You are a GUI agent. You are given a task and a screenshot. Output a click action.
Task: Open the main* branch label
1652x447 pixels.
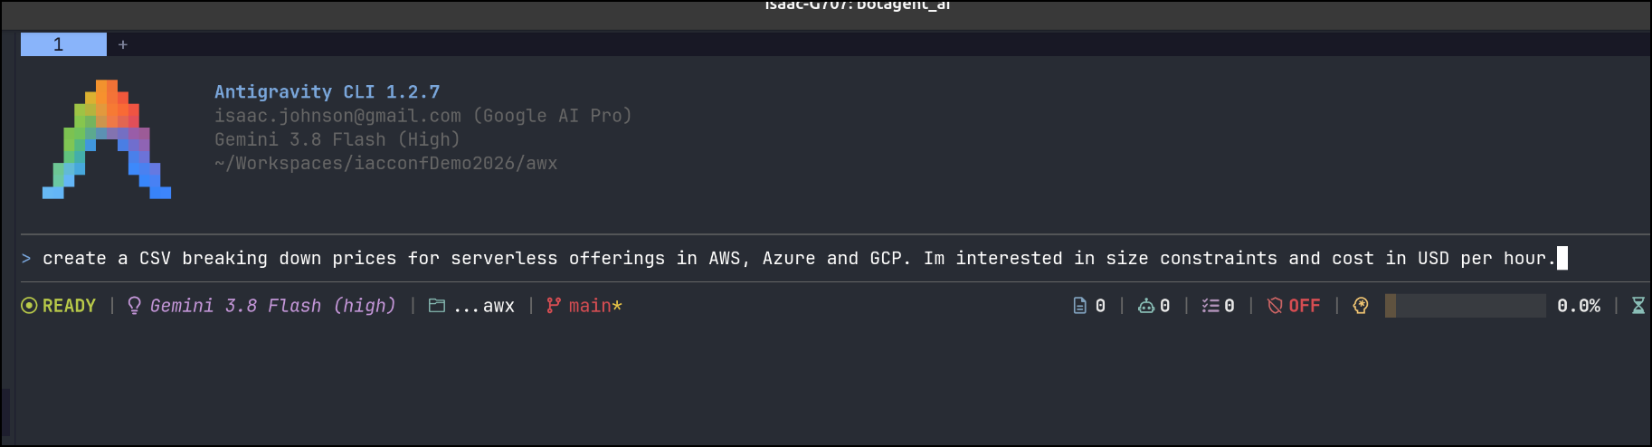click(x=595, y=306)
